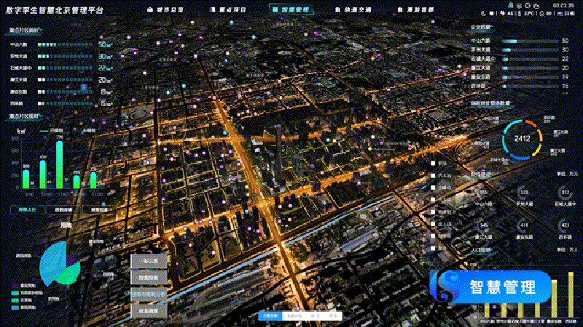Select the 用地占比 tab below the bar chart
Viewport: 583px width, 327px height.
click(x=26, y=209)
